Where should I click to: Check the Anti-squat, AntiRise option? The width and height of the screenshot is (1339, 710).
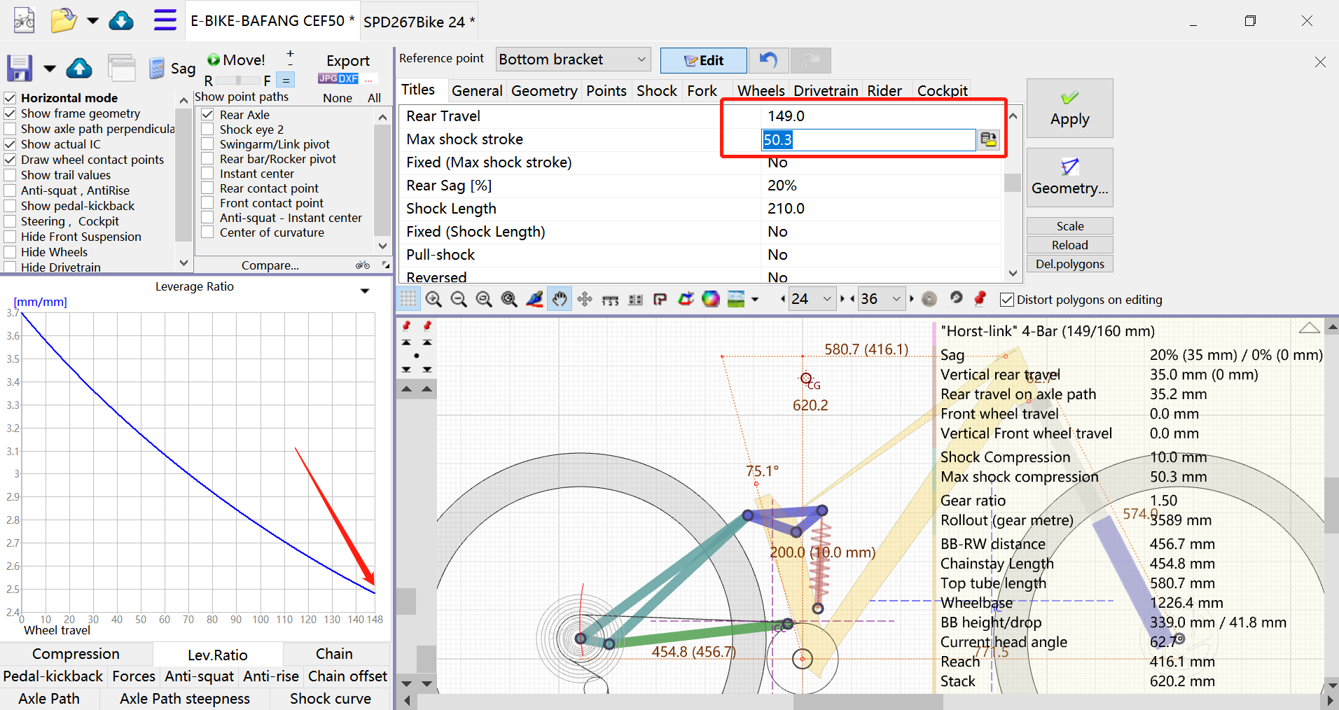point(11,190)
